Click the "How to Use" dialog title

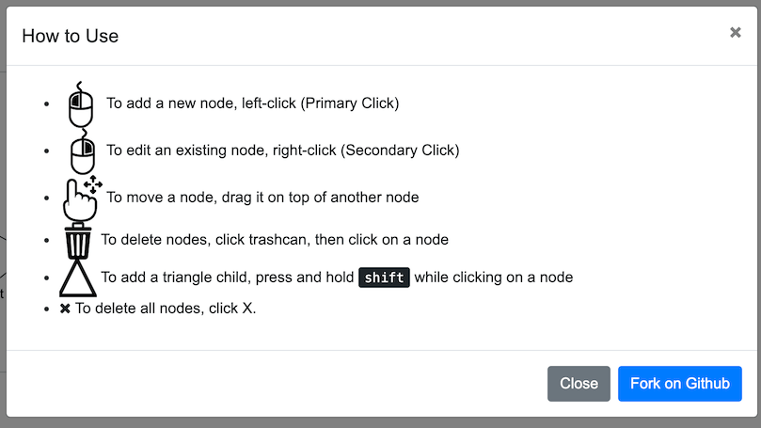click(x=71, y=36)
